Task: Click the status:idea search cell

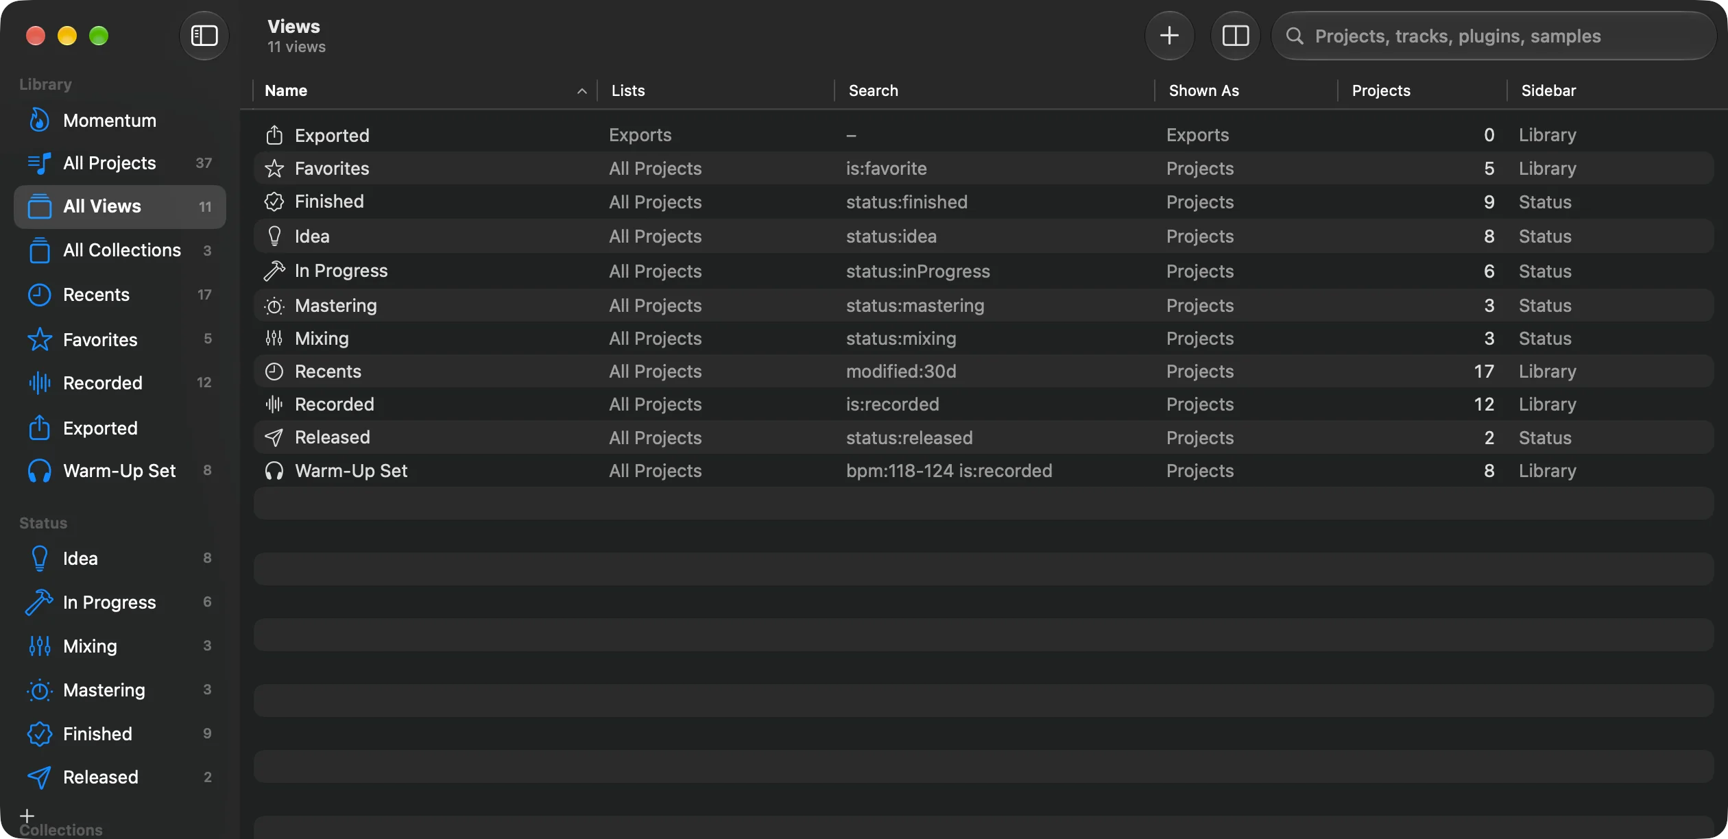Action: tap(891, 236)
